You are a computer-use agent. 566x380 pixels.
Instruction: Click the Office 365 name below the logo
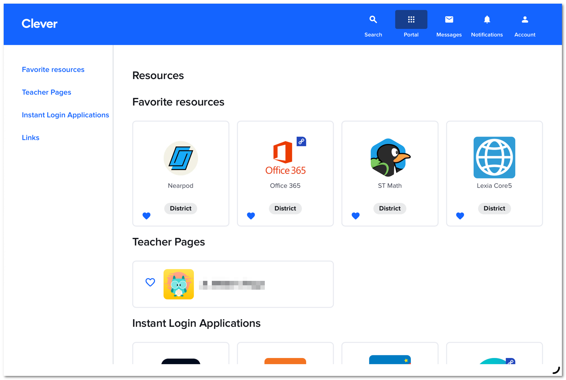(285, 186)
